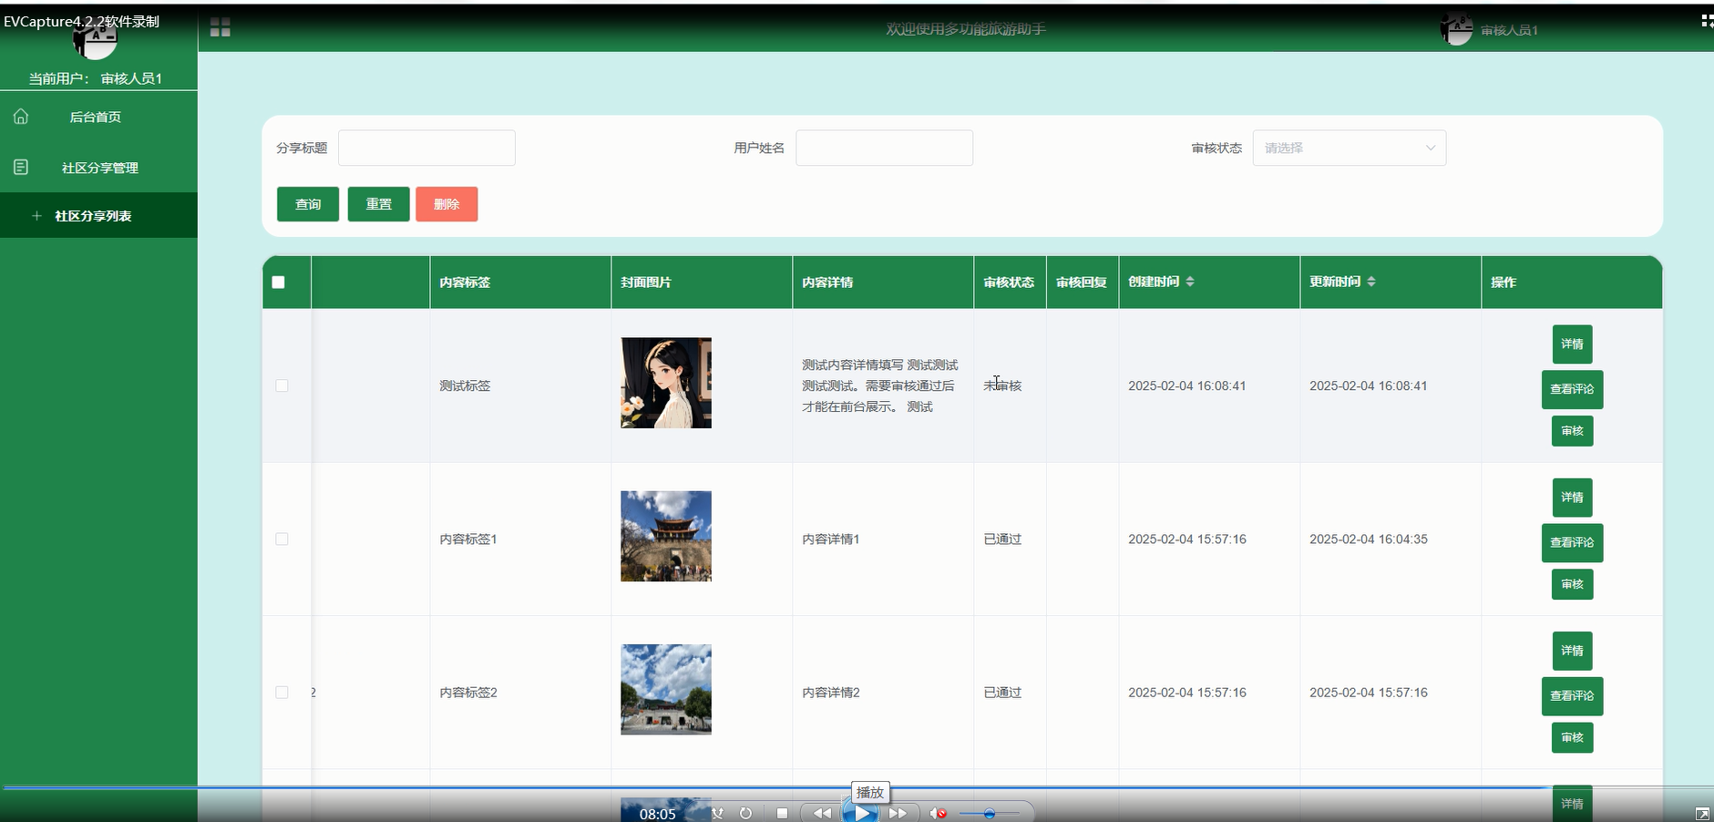Open the 后台首页 home icon

21,117
